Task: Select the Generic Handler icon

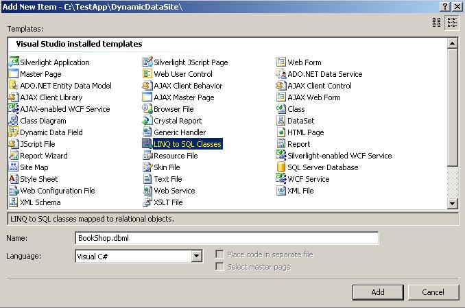Action: 147,132
